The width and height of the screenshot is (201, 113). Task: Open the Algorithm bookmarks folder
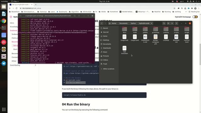[x=74, y=12]
